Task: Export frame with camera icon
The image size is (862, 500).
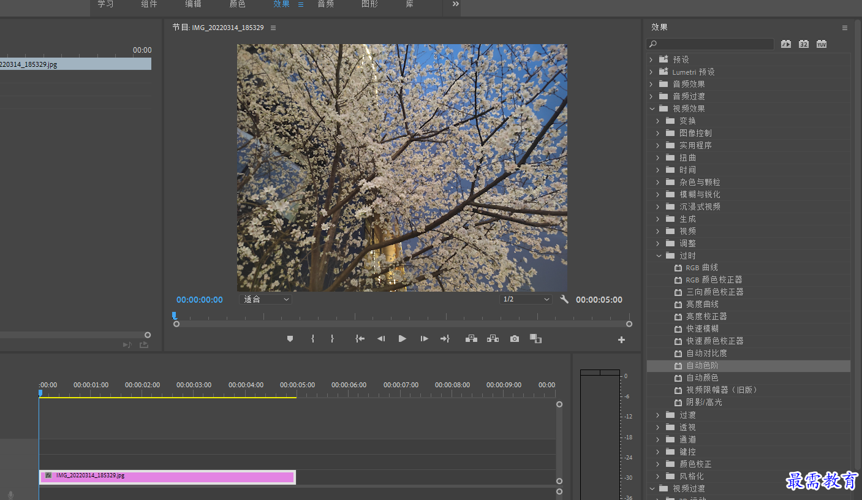Action: tap(515, 339)
